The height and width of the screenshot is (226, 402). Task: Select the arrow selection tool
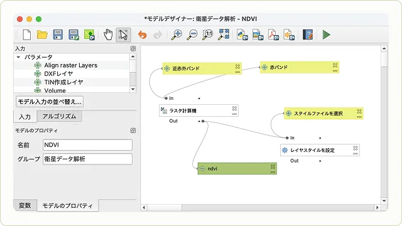tap(123, 35)
